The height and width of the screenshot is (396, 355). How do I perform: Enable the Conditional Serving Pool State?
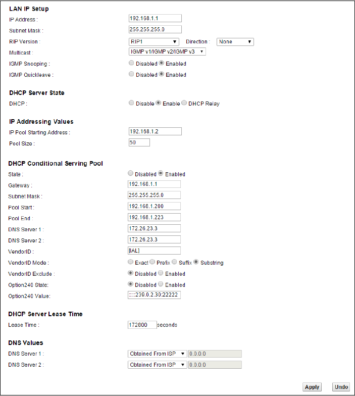161,173
